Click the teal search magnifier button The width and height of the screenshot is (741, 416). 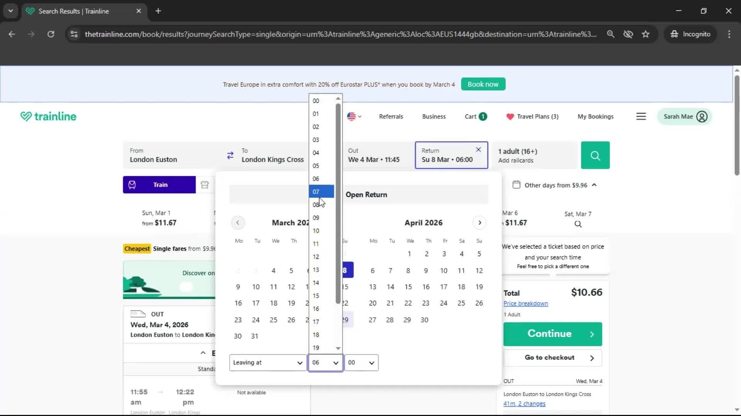point(595,155)
